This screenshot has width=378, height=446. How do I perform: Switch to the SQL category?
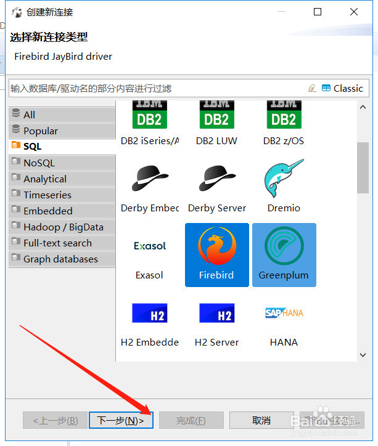coord(62,147)
